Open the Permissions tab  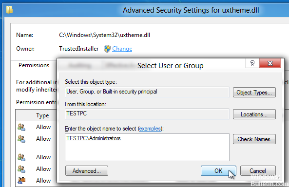click(34, 65)
